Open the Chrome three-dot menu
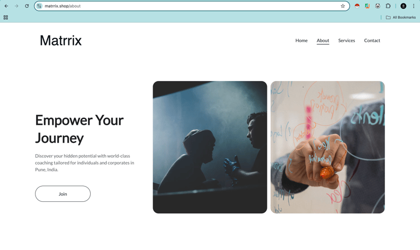This screenshot has width=420, height=250. [x=413, y=6]
